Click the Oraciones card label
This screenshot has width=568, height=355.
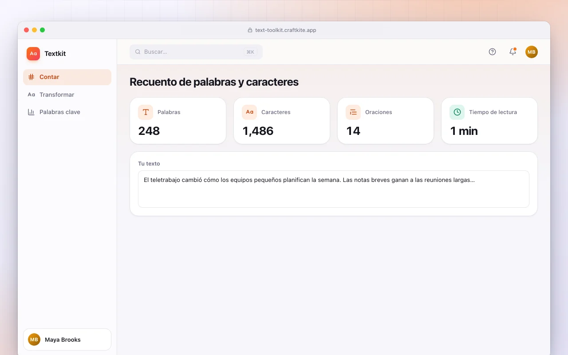[x=379, y=112]
